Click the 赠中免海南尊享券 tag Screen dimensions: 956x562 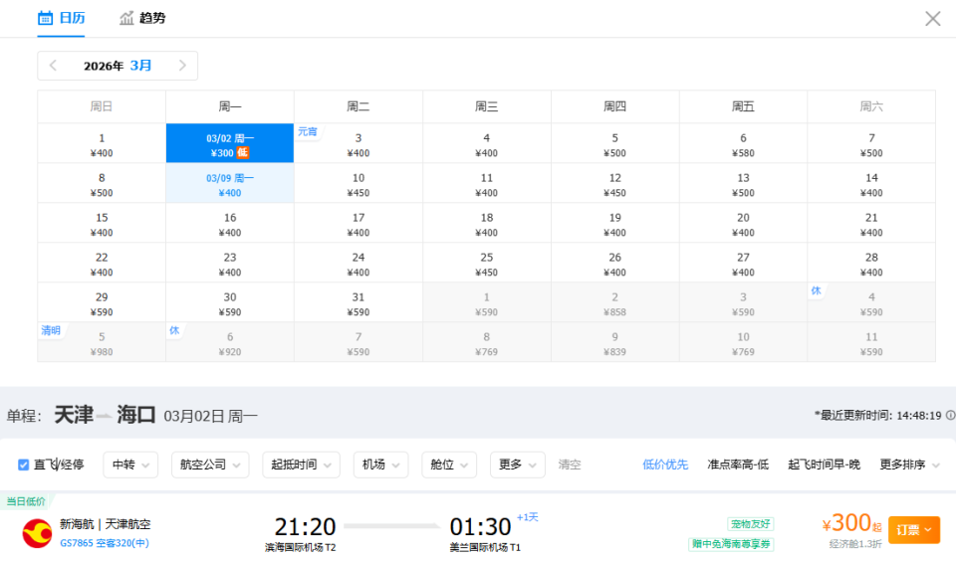731,544
